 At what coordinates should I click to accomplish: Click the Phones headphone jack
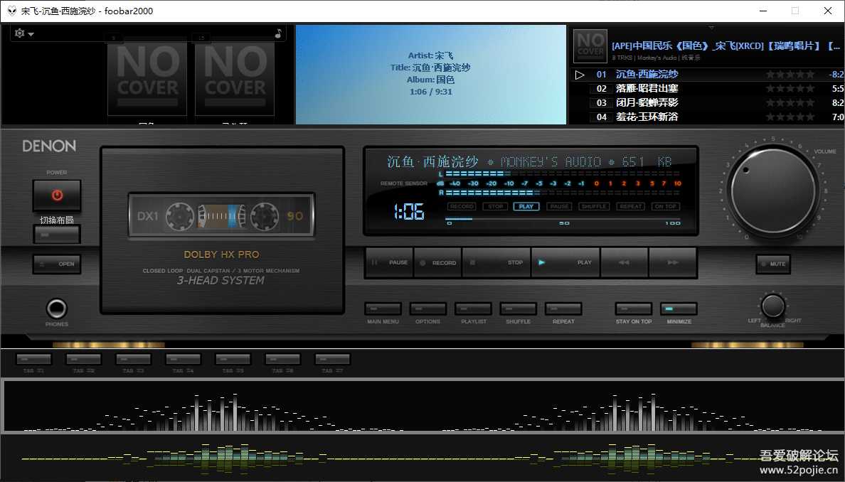[57, 309]
